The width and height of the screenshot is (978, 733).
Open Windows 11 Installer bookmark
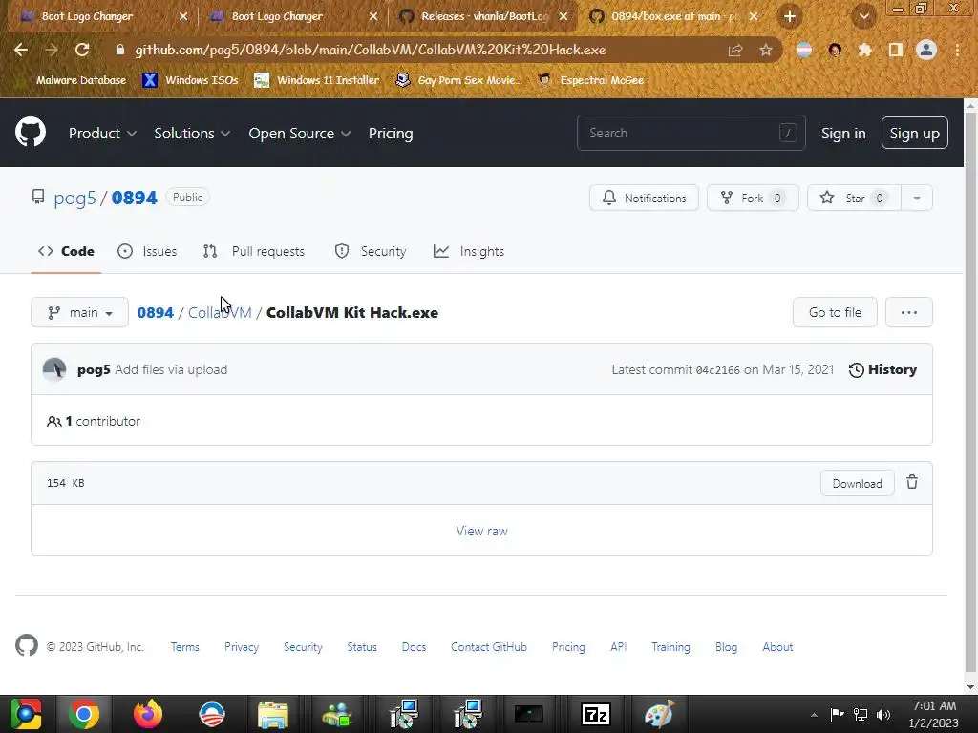click(x=317, y=80)
